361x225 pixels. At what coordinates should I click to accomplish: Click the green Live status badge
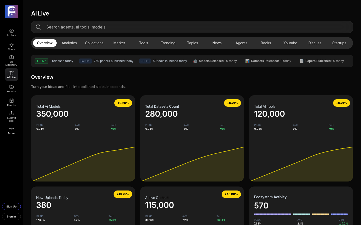[41, 61]
